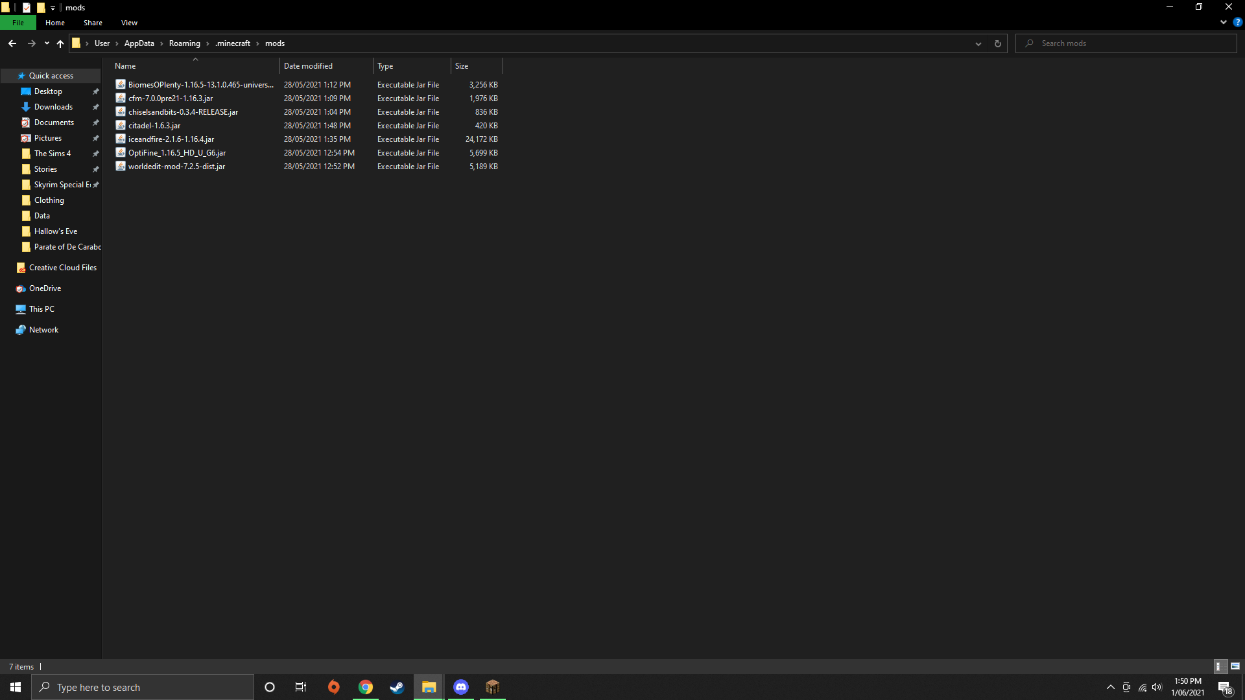Click the AppData breadcrumb segment
The height and width of the screenshot is (700, 1245).
pyautogui.click(x=139, y=43)
